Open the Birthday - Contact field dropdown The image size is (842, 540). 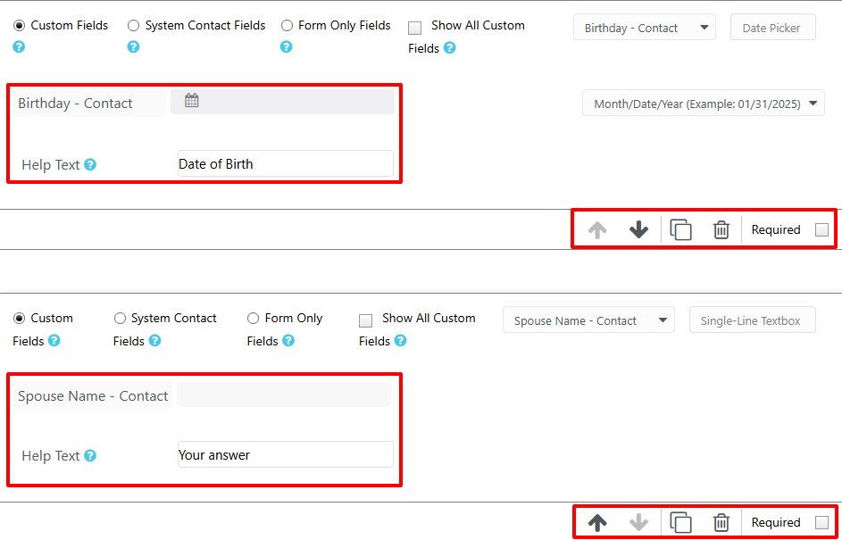point(644,27)
